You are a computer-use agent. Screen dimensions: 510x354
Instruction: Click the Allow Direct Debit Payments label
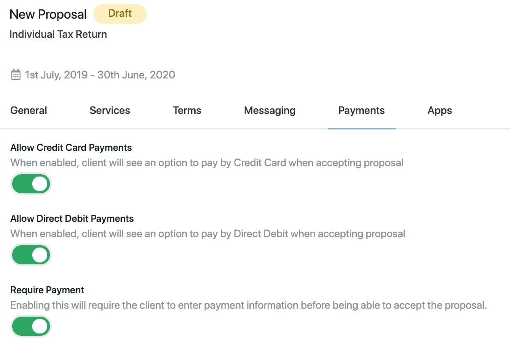(x=72, y=219)
